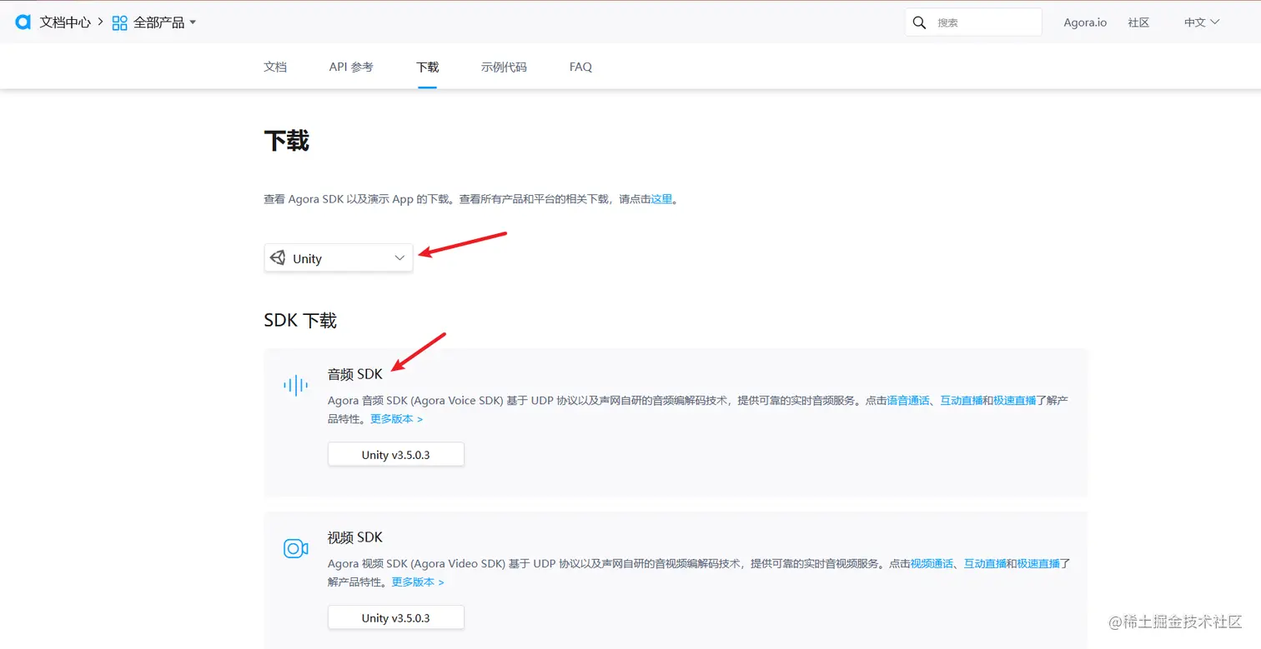Open the 中文 language dropdown

[x=1200, y=22]
